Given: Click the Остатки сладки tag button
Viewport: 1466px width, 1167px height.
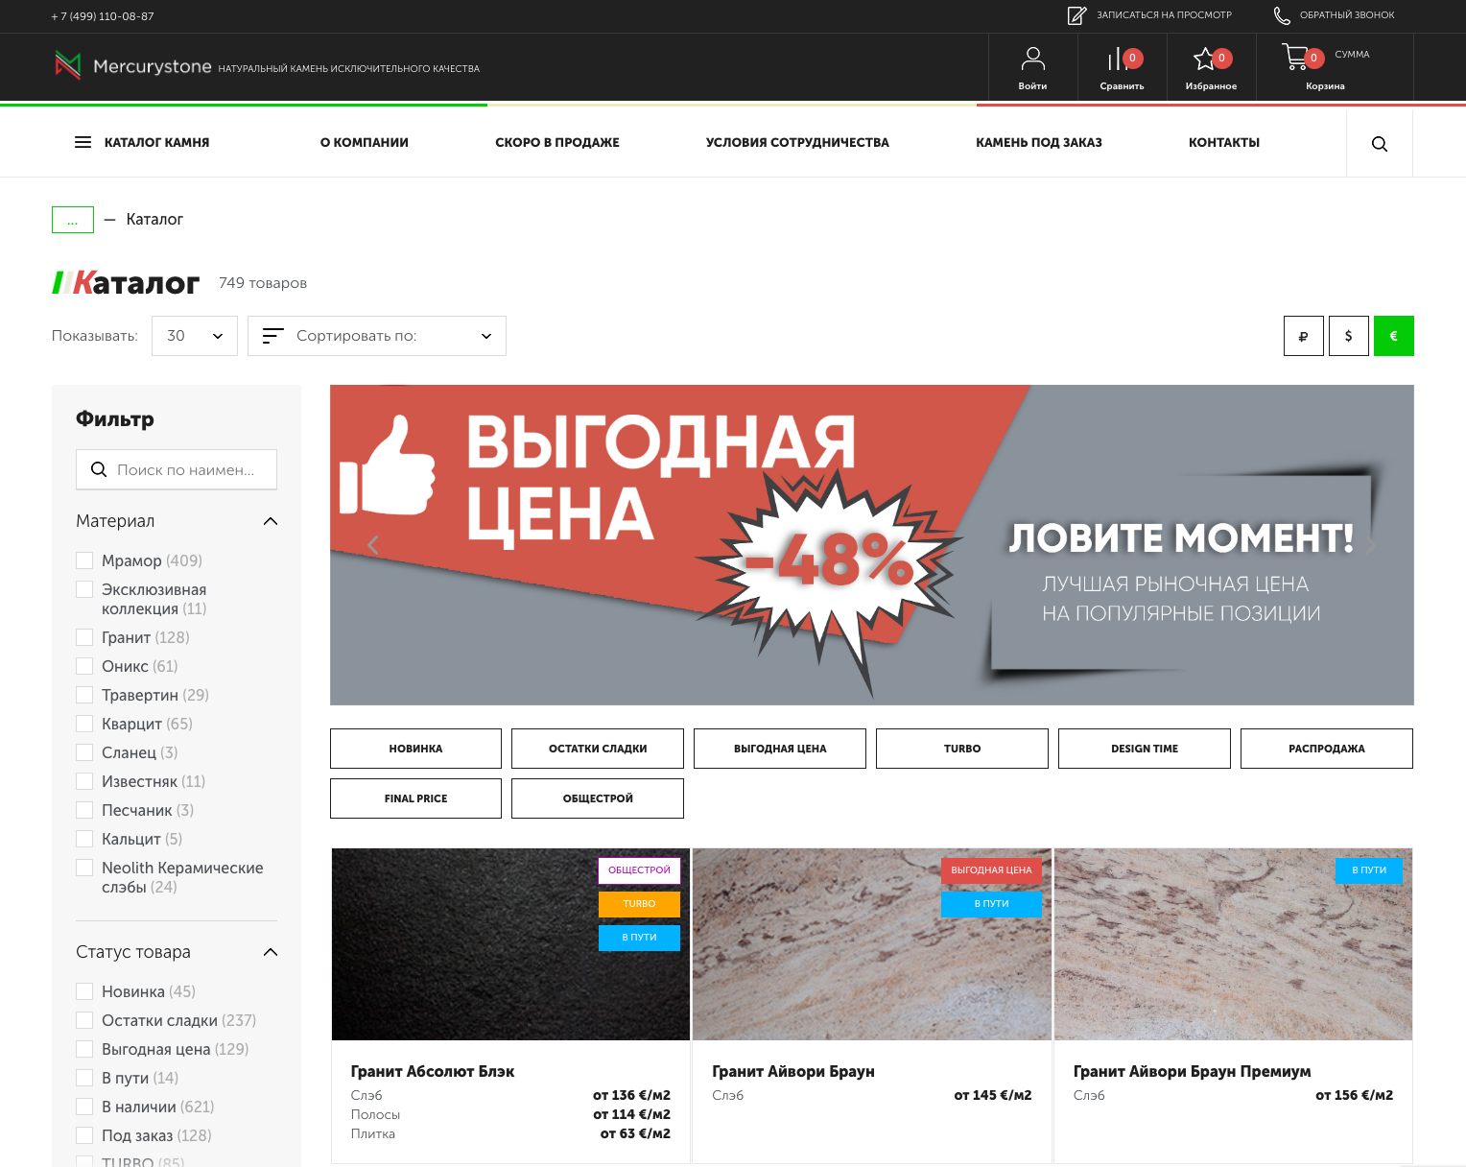Looking at the screenshot, I should (597, 749).
